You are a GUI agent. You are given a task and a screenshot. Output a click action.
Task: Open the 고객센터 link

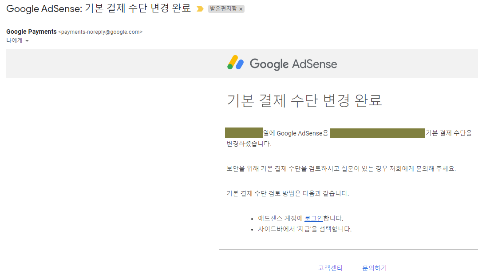coord(330,268)
